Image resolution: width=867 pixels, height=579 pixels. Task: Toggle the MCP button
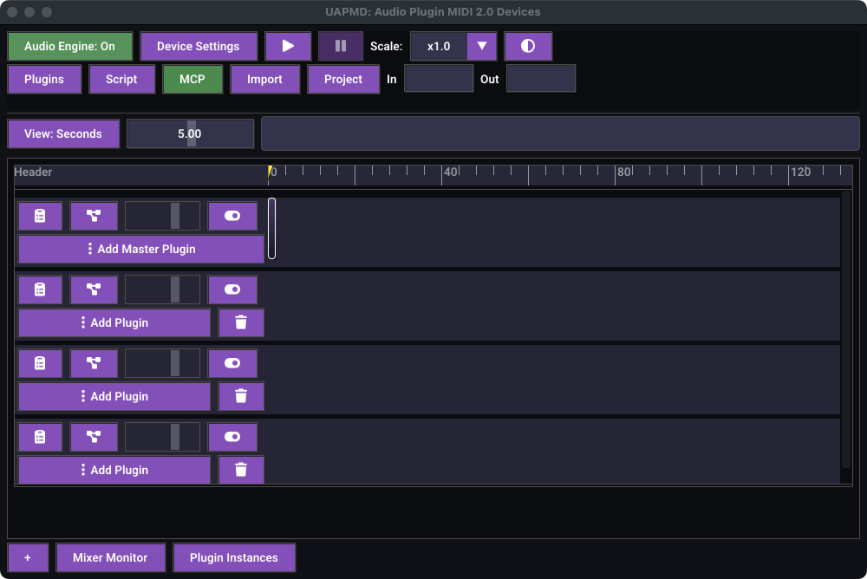click(192, 79)
